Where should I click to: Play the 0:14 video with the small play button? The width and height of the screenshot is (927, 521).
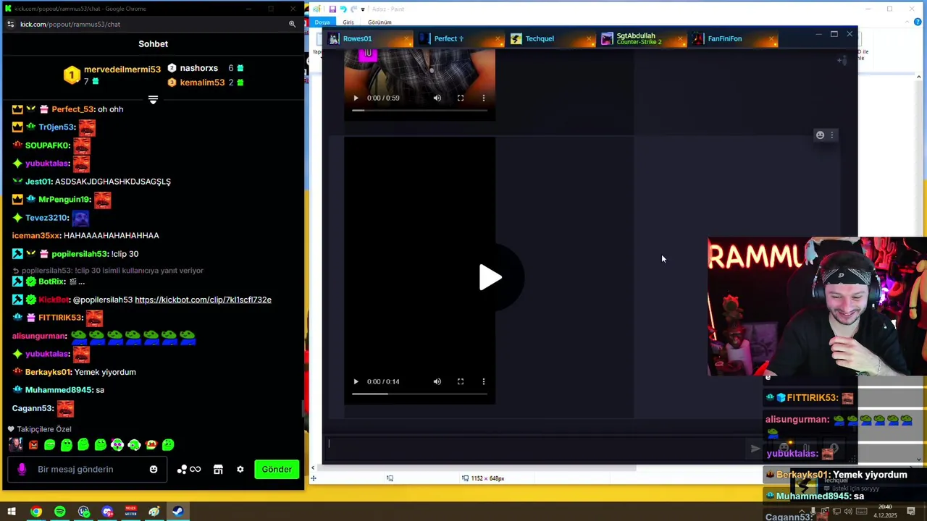coord(356,381)
